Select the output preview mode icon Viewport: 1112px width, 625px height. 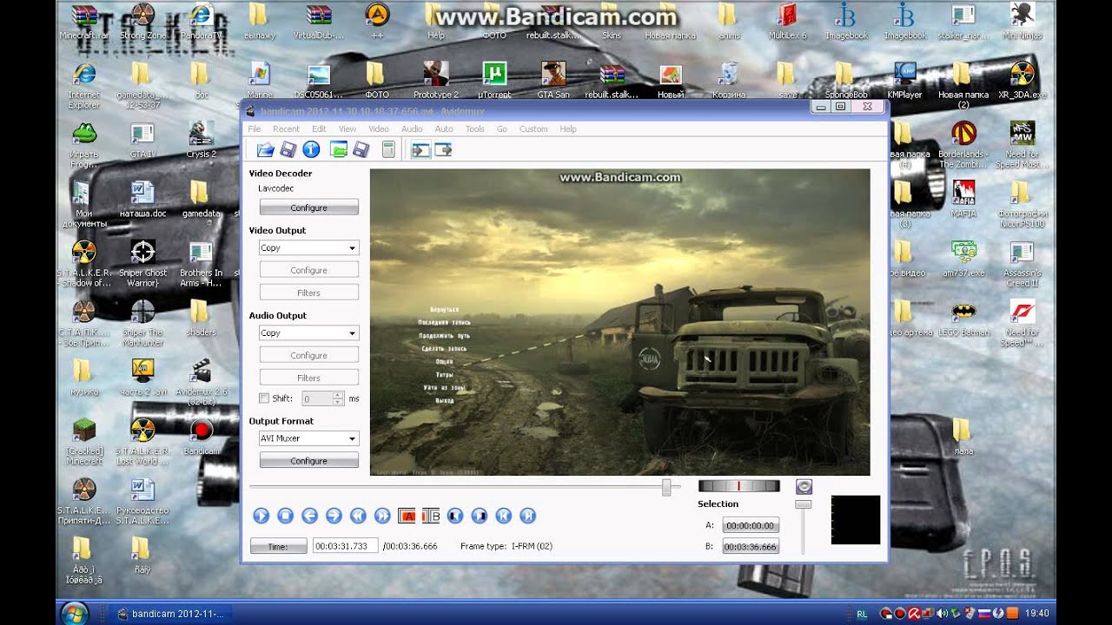(x=443, y=150)
